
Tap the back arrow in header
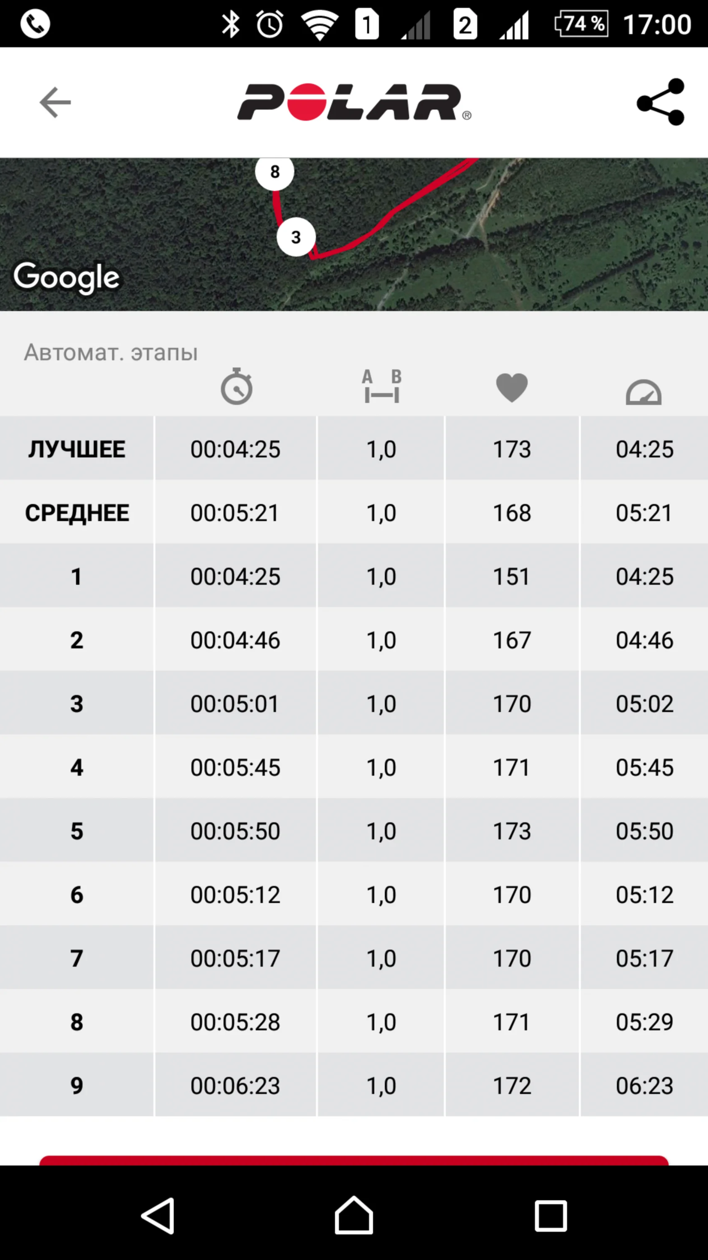pos(55,103)
